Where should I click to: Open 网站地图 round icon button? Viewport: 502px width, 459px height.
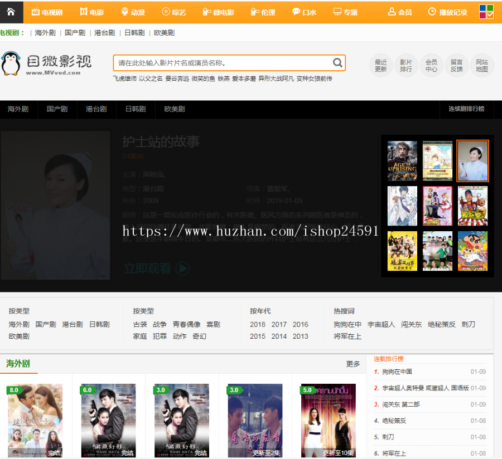pos(482,66)
